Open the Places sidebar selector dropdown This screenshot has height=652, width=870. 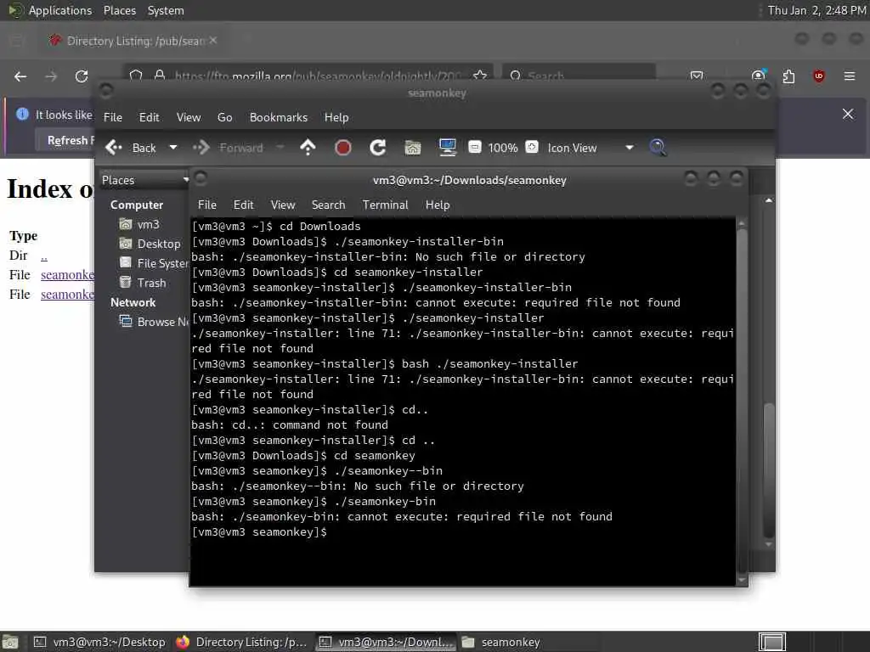tap(144, 180)
